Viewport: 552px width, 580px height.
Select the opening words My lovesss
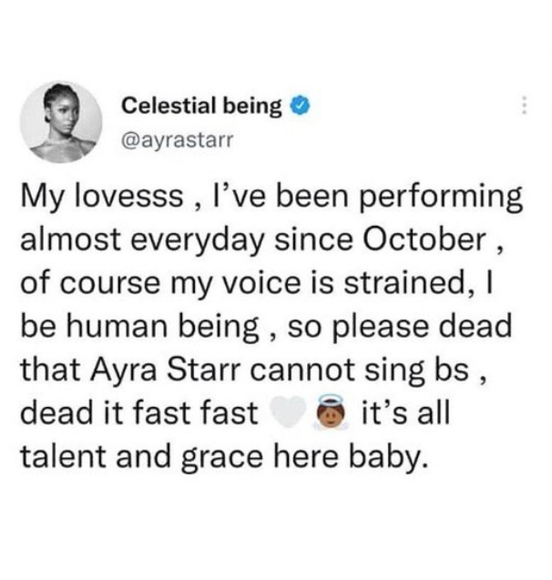tap(102, 198)
